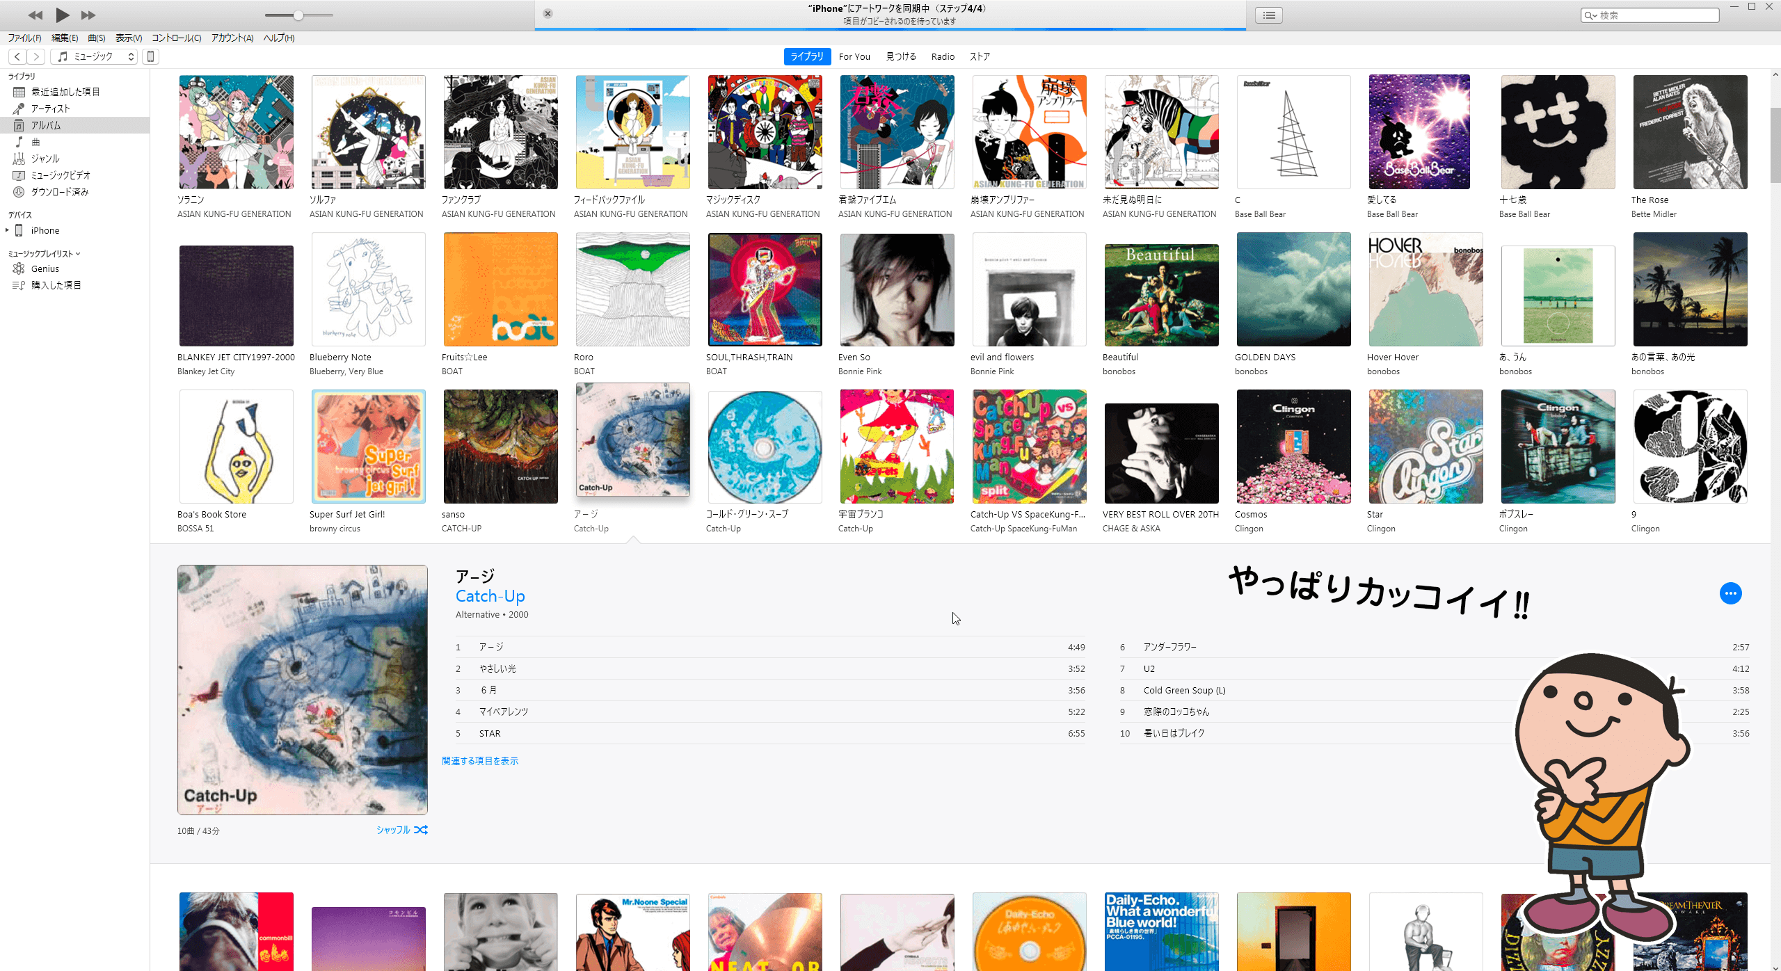Select track 1 アージ
Image resolution: width=1781 pixels, height=971 pixels.
[770, 647]
